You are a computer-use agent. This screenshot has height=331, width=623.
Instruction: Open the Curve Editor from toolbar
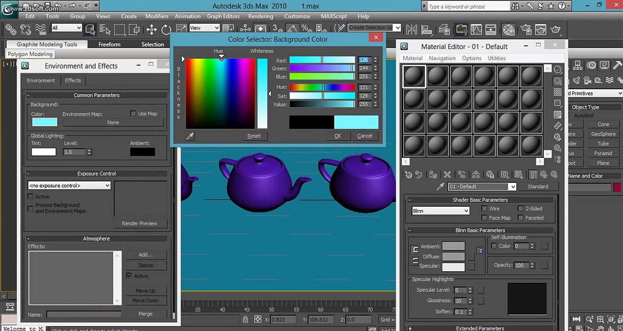click(476, 29)
